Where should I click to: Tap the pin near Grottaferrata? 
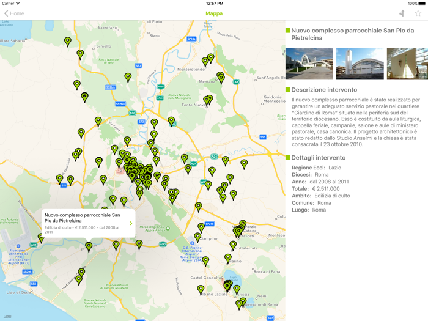click(x=233, y=245)
